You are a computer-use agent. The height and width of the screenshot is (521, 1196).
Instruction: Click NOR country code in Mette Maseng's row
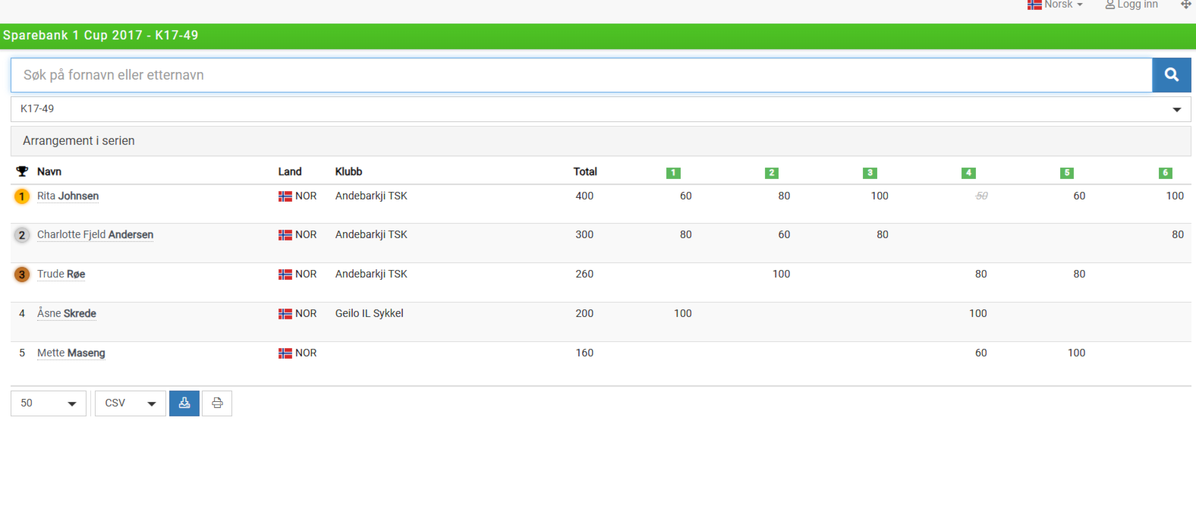tap(306, 353)
